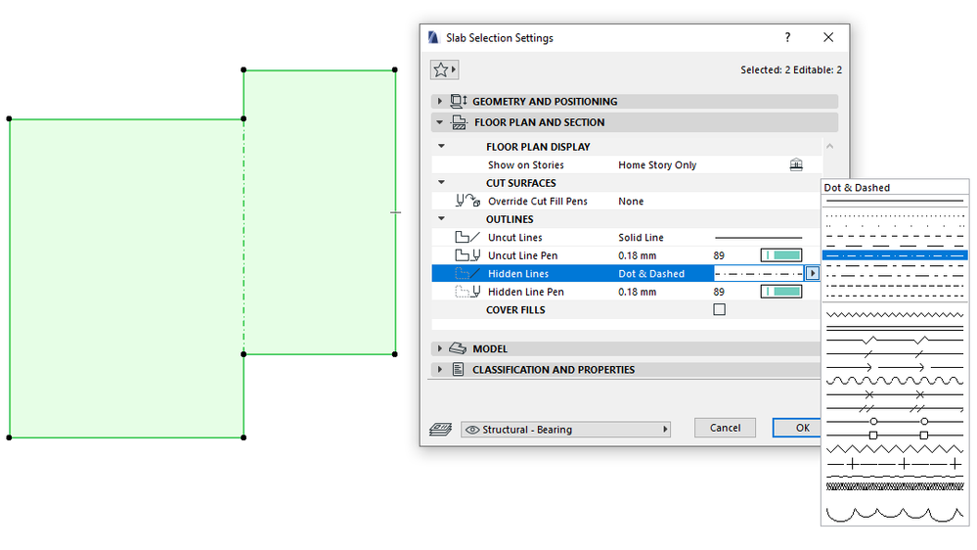Expand the Model panel
The height and width of the screenshot is (550, 977).
coord(440,348)
